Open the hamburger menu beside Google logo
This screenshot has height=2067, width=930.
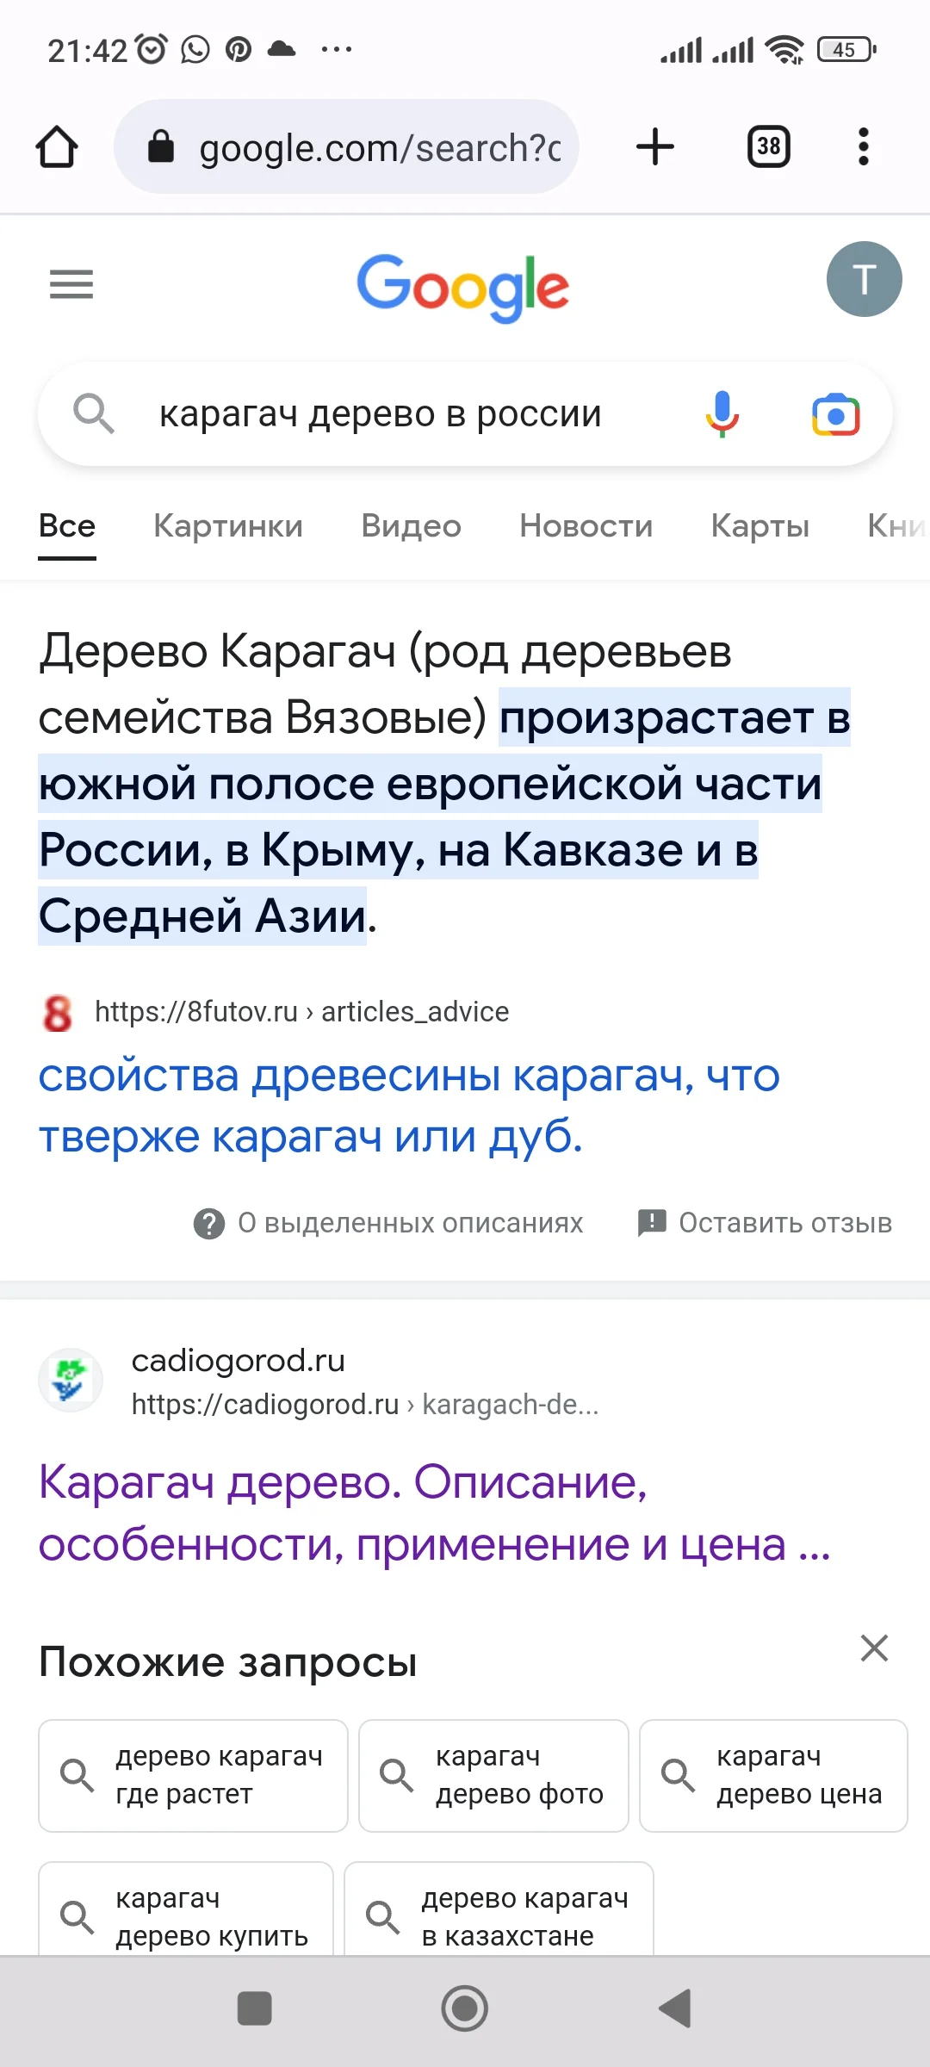click(71, 284)
